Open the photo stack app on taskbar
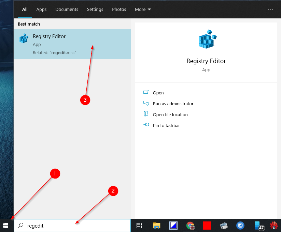281x232 pixels. [x=224, y=226]
